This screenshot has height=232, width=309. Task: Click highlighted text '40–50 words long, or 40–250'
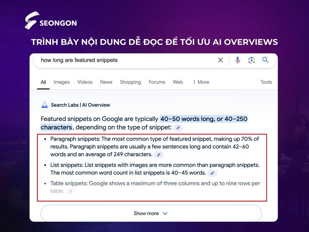pos(204,119)
